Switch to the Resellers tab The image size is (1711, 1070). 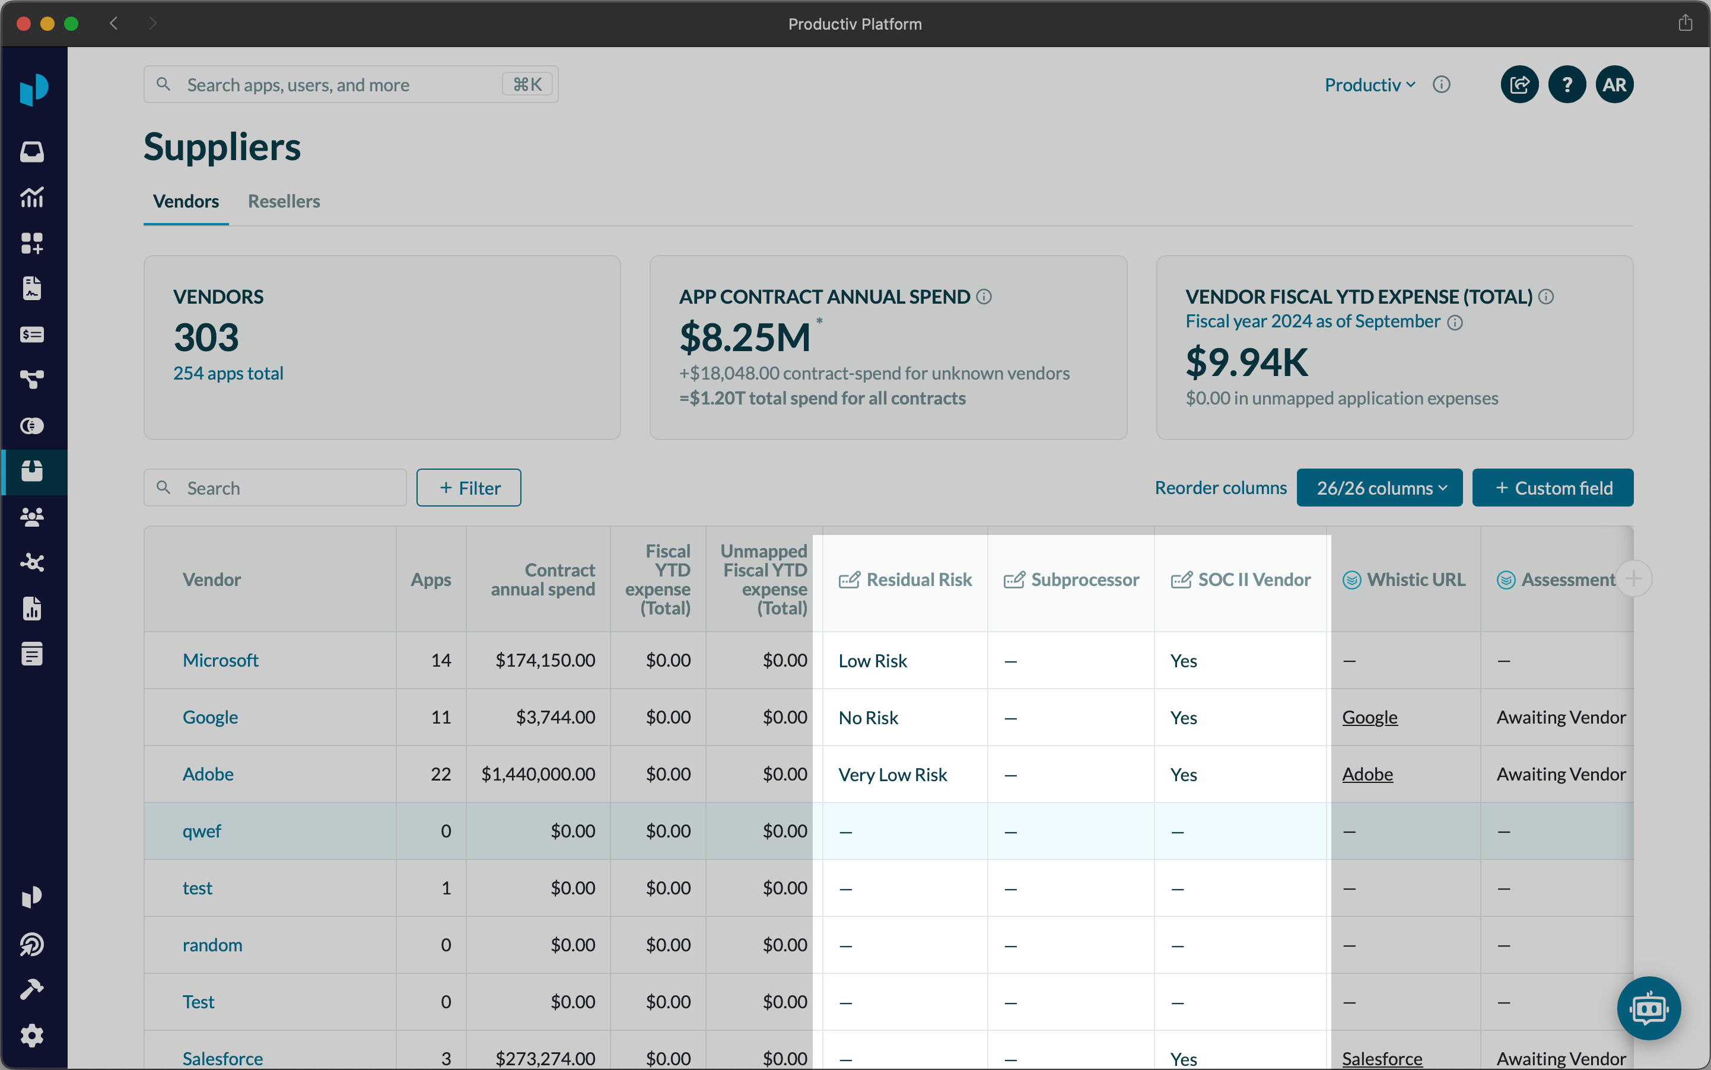(284, 201)
